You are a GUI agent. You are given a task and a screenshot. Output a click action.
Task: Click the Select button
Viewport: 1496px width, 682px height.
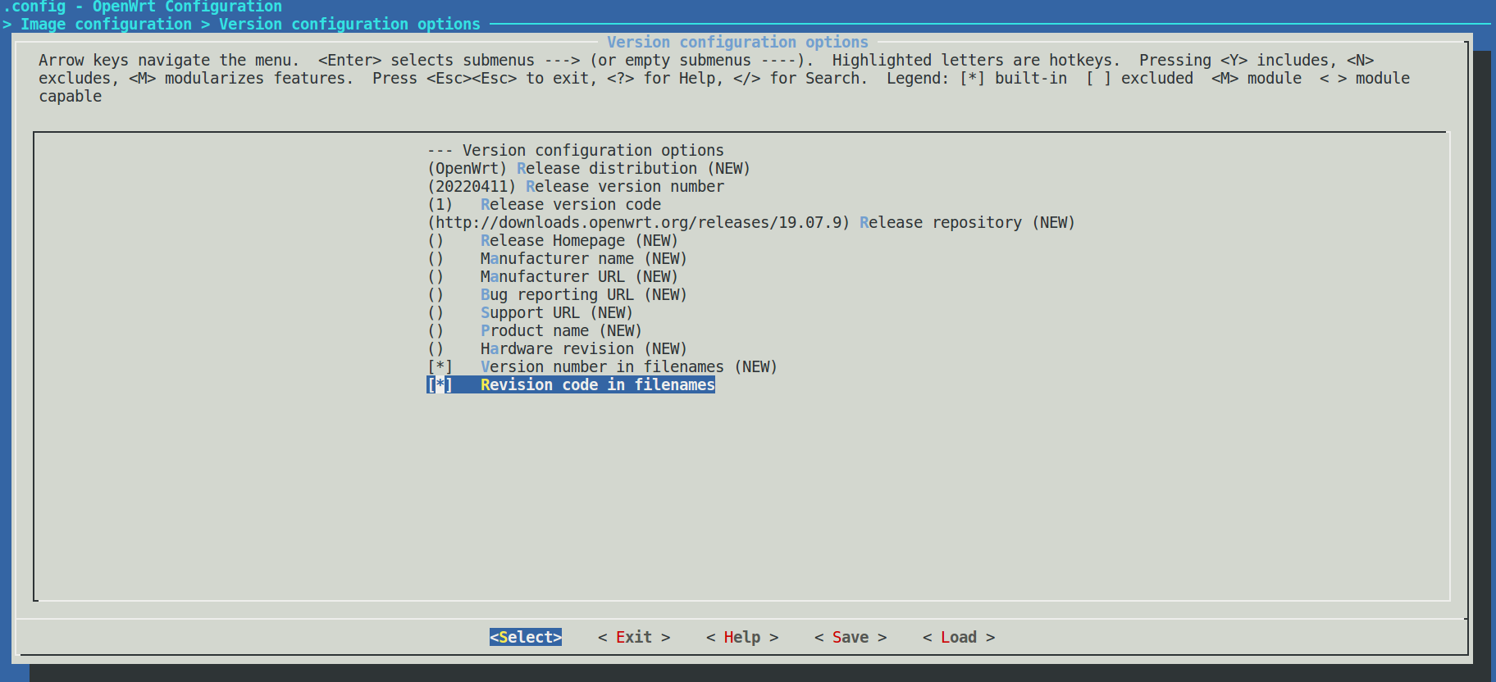point(526,638)
